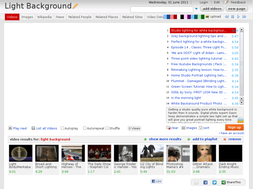The width and height of the screenshot is (253, 189).
Task: Open Glitter Attack Dramatic video thumbnail
Action: tap(204, 153)
